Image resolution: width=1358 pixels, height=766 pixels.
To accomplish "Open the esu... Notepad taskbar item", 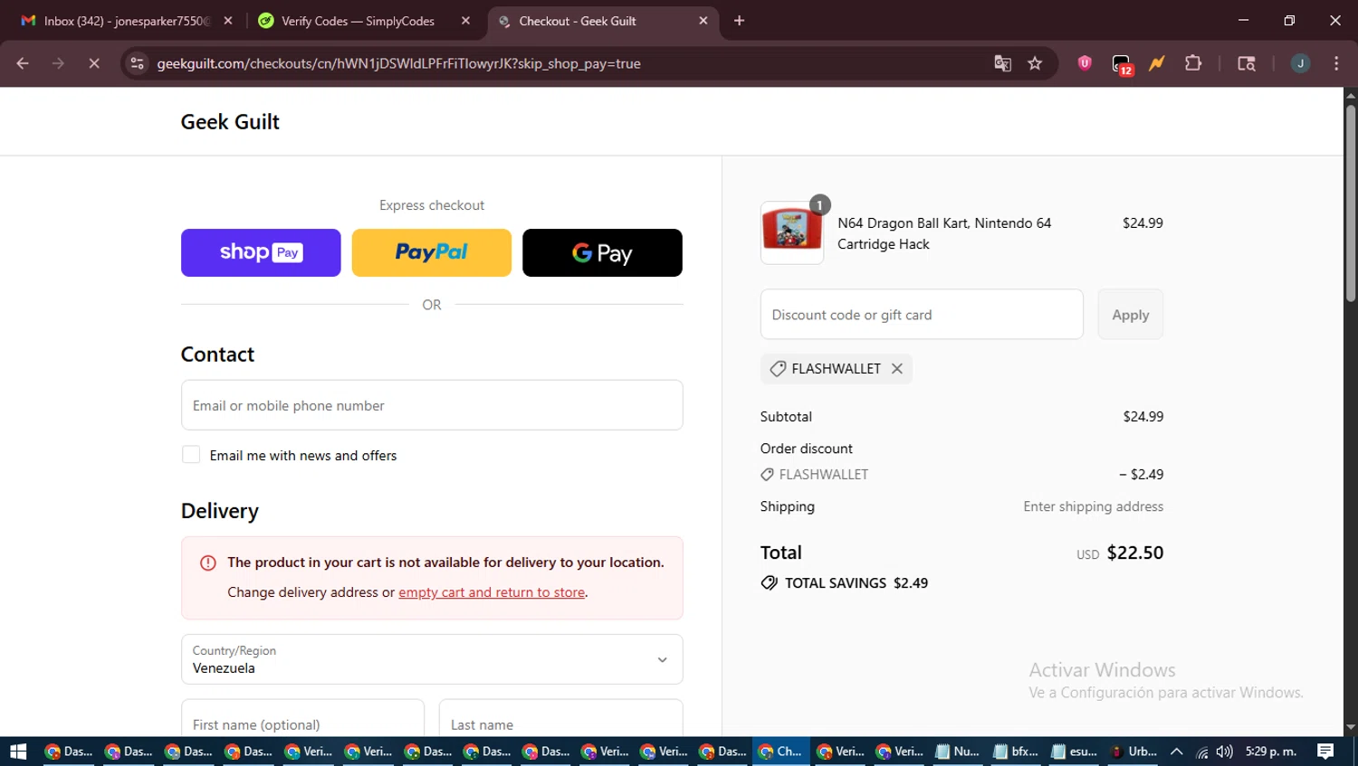I will [1075, 752].
